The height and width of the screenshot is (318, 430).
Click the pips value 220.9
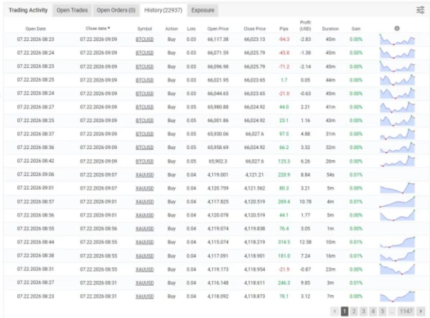[284, 175]
